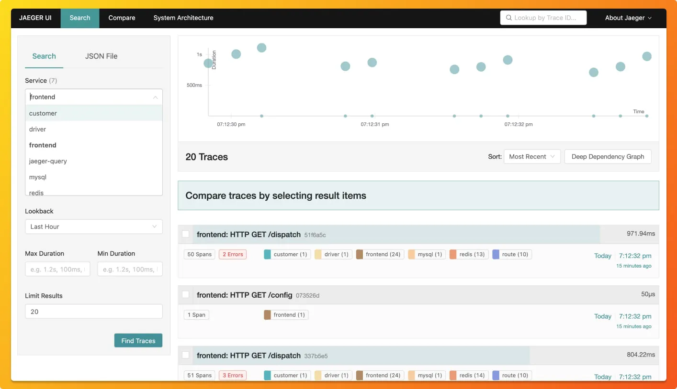Click into the Max Duration field

[x=57, y=269]
